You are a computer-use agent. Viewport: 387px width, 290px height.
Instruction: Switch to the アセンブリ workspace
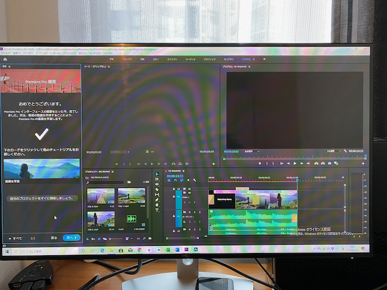point(127,59)
